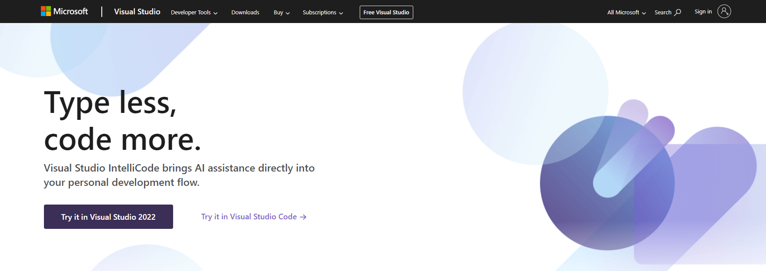
Task: Click Try it in Visual Studio 2022
Action: click(108, 217)
